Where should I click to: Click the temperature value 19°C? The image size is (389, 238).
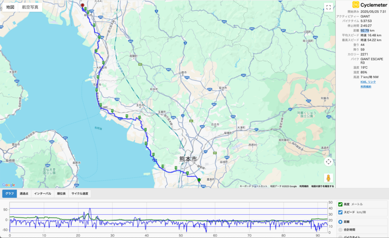click(x=364, y=68)
